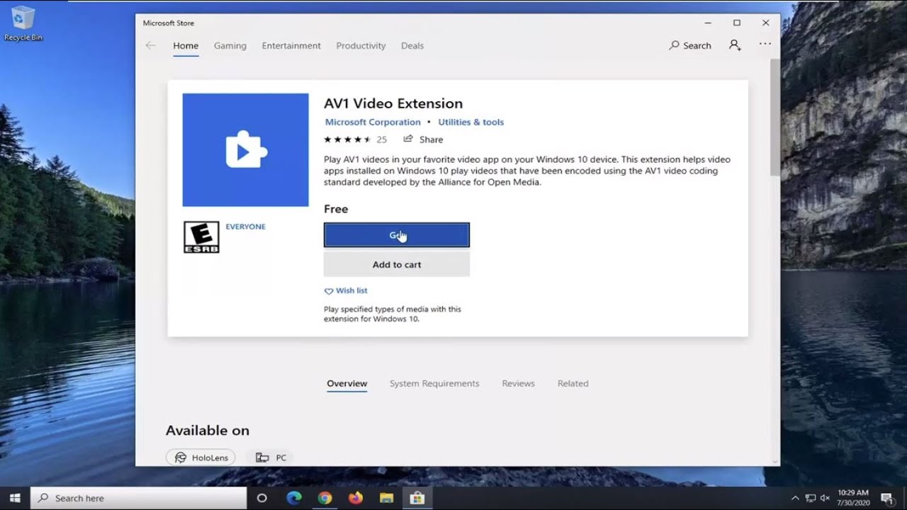
Task: Open the Recycle Bin desktop icon
Action: tap(23, 23)
